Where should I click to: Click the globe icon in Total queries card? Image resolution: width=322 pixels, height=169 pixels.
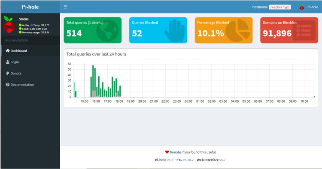(107, 30)
